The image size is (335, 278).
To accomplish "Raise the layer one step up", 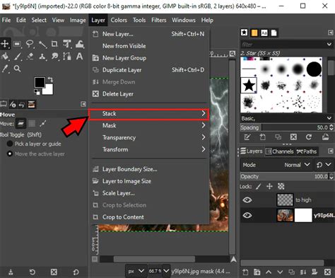I will 269,272.
